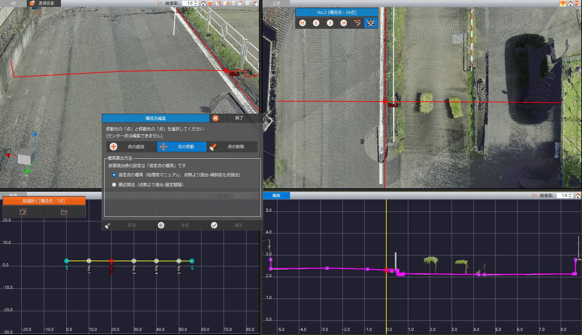582x335 pixels.
Task: Increase 縦倍率 with up arrow in 3D view
Action: coord(196,2)
